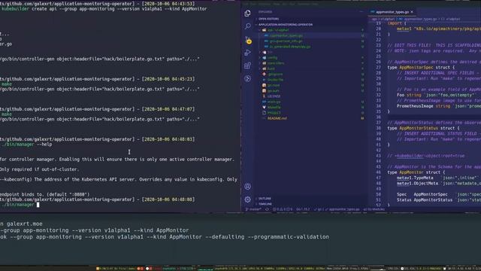The image size is (481, 271).
Task: Click the errors and warnings count in the status bar
Action: (283, 209)
